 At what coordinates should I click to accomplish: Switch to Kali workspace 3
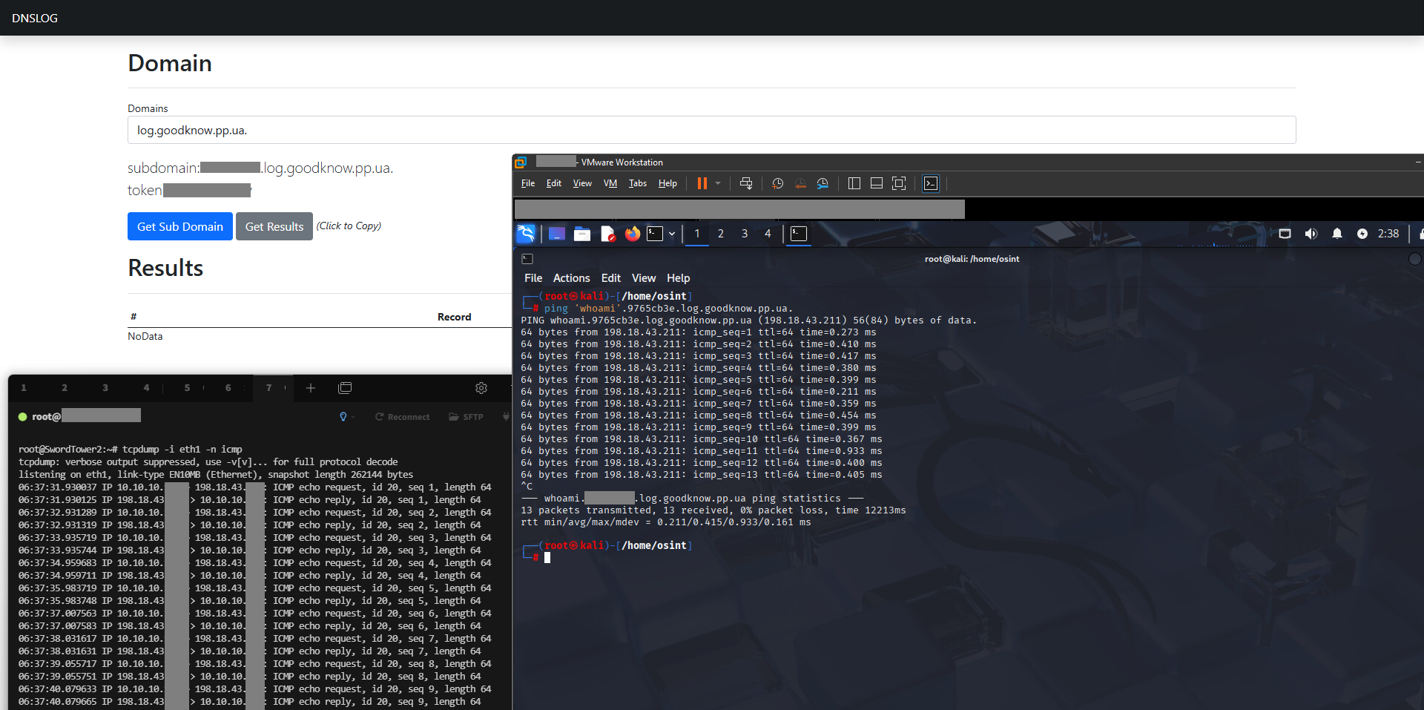click(x=745, y=234)
